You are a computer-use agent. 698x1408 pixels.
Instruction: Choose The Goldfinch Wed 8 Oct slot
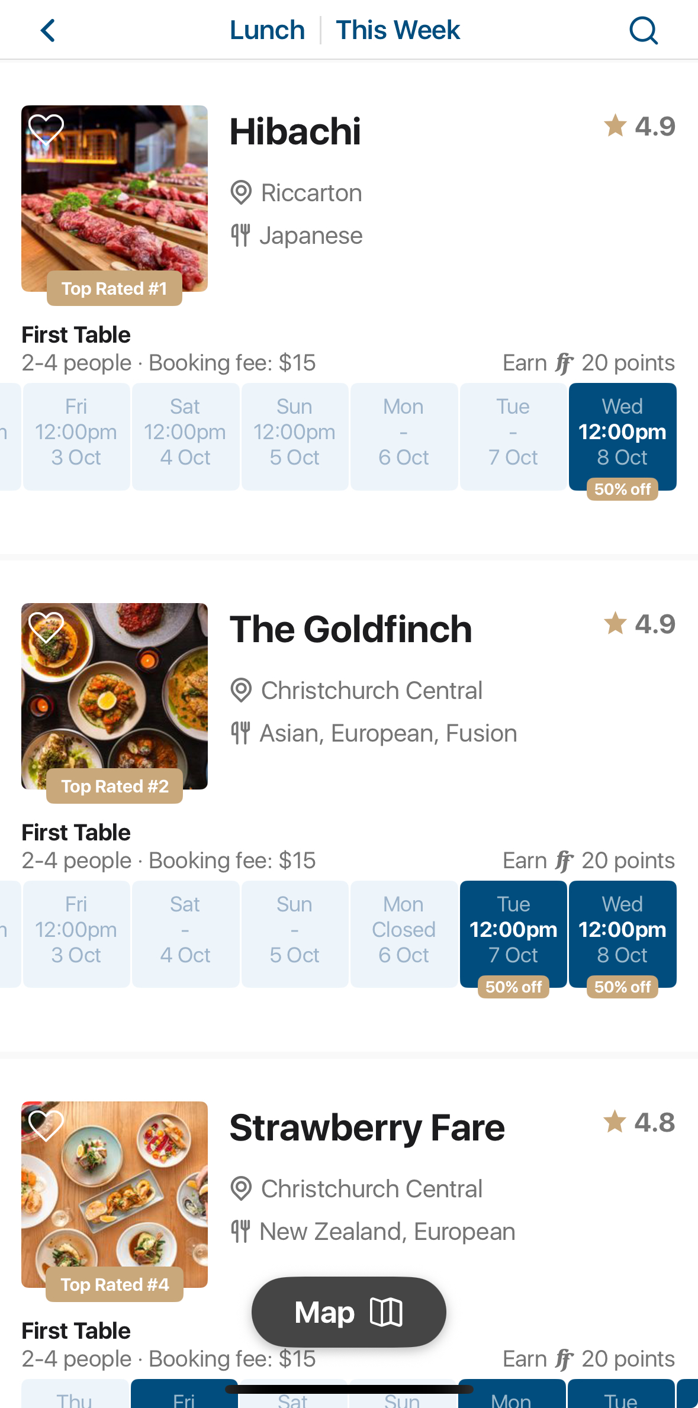pos(622,934)
